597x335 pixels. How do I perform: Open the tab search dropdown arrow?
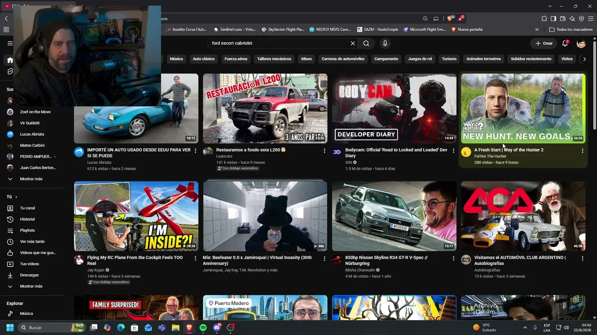click(550, 6)
